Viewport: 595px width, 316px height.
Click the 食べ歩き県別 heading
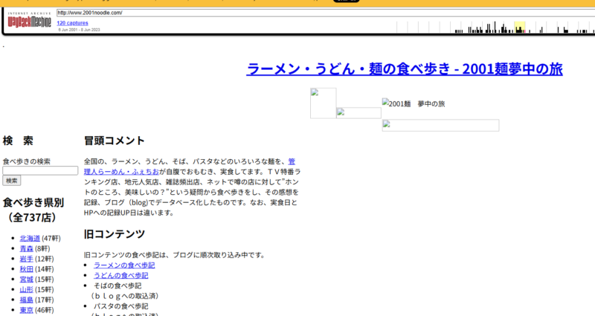coord(33,210)
